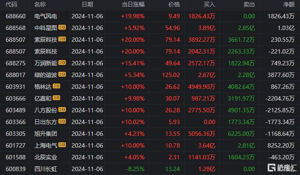
Task: Sort by the 价格 column header
Action: point(174,4)
